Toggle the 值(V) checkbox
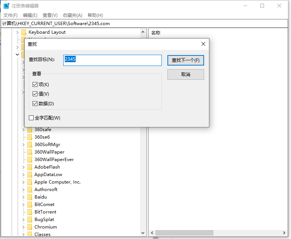 click(x=35, y=94)
